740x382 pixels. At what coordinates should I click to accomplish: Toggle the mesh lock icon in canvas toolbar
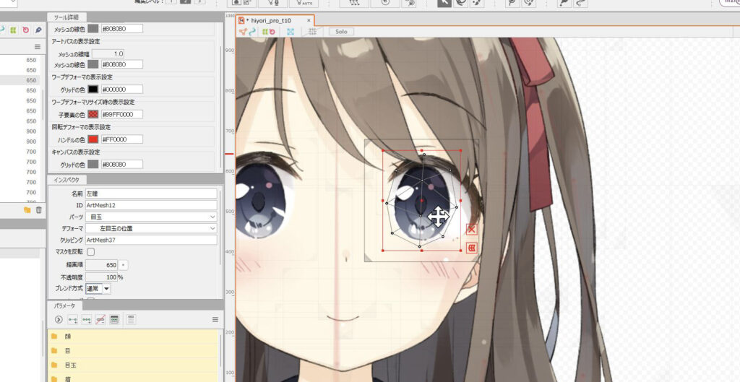coord(291,32)
